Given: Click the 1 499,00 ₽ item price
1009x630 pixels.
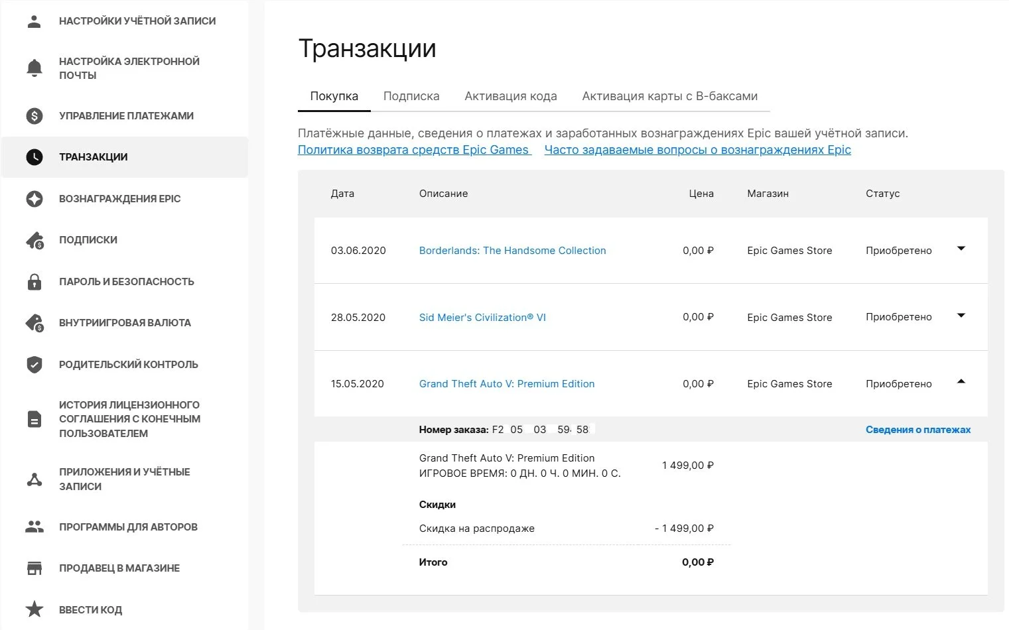Looking at the screenshot, I should (688, 466).
